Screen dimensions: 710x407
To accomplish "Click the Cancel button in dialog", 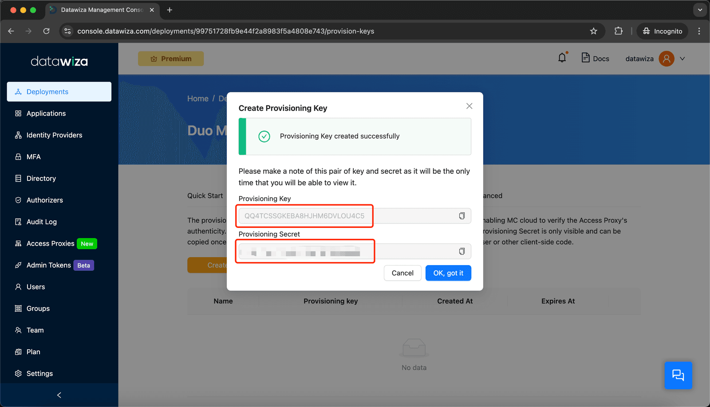I will (x=402, y=273).
